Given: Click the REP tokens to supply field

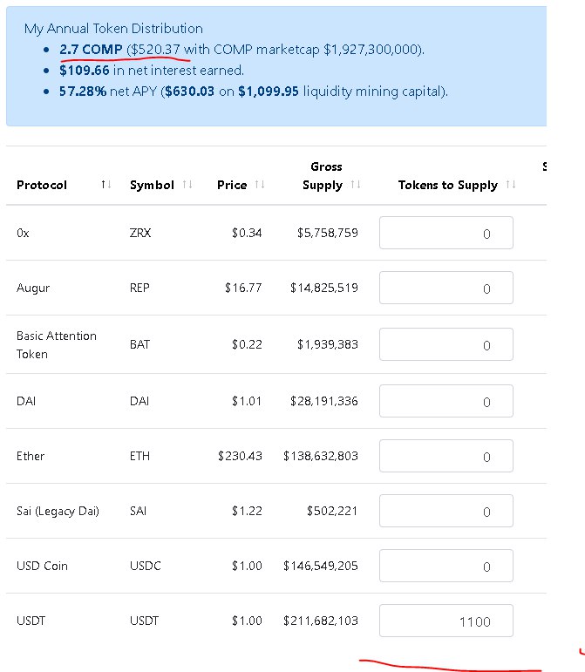Looking at the screenshot, I should coord(446,288).
